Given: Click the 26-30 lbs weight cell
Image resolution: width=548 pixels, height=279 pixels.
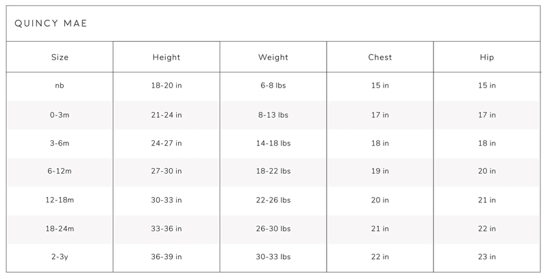Looking at the screenshot, I should coord(273,229).
